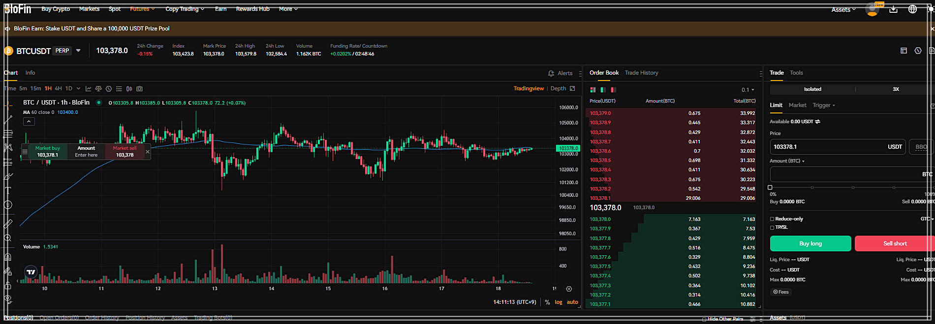Take a chart snapshot with camera icon
The height and width of the screenshot is (324, 935).
point(140,89)
